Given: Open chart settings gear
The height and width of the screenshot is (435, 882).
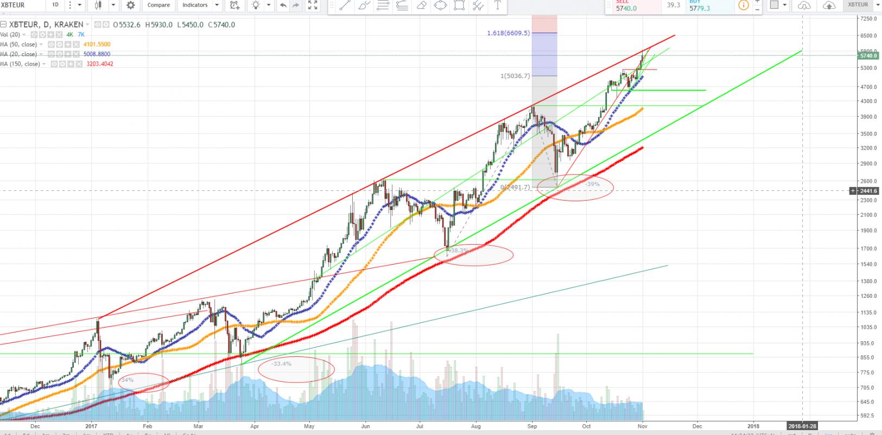Looking at the screenshot, I should pyautogui.click(x=130, y=5).
